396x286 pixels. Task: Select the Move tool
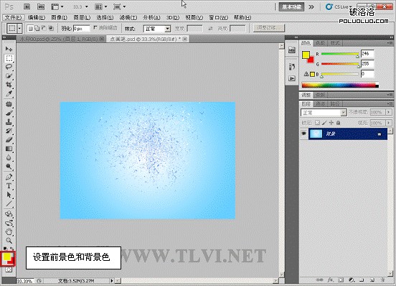pos(9,49)
